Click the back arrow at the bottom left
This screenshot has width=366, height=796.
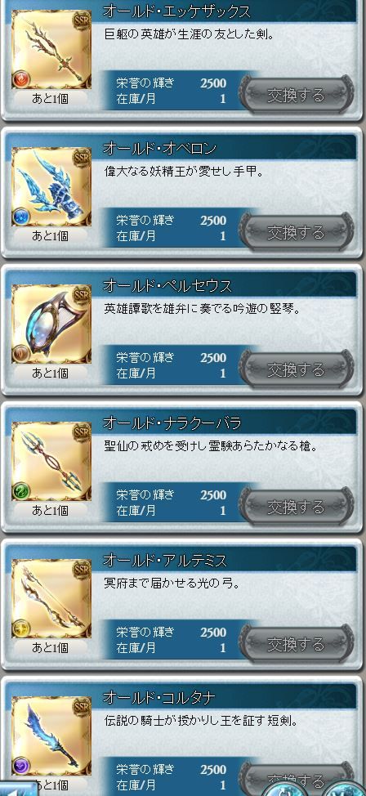click(18, 789)
